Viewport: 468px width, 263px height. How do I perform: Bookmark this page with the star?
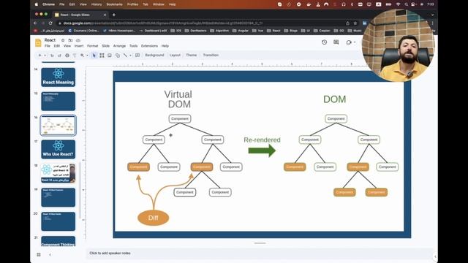355,23
